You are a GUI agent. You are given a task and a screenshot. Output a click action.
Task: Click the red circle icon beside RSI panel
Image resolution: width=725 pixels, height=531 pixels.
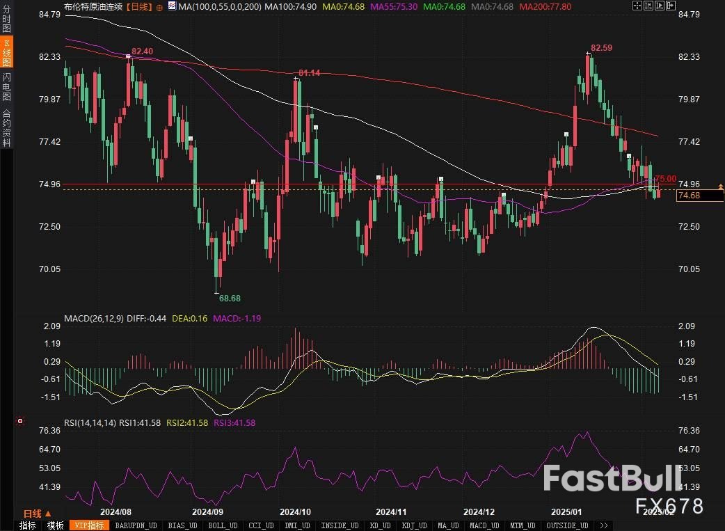click(x=20, y=421)
